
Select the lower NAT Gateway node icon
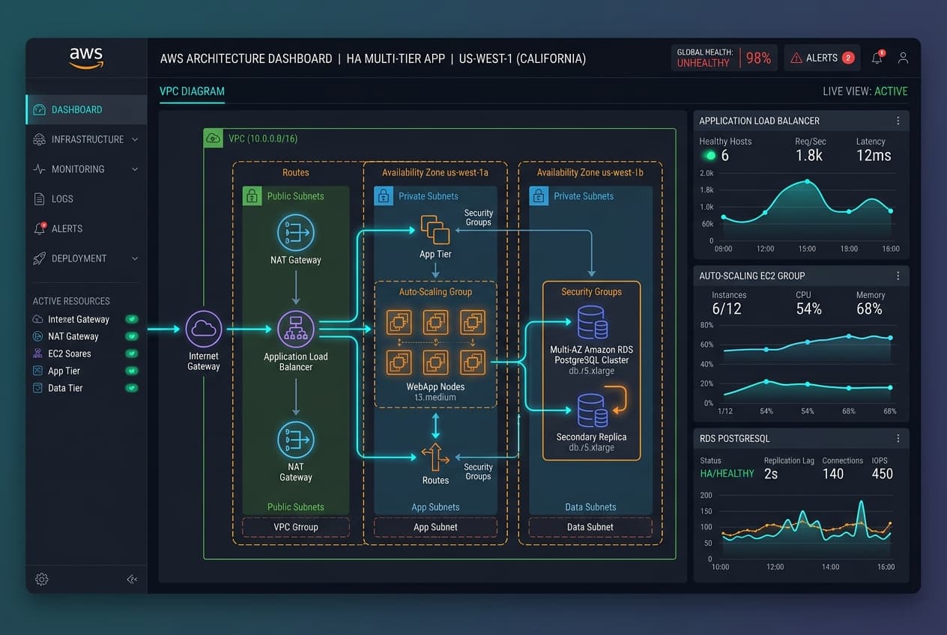(296, 440)
